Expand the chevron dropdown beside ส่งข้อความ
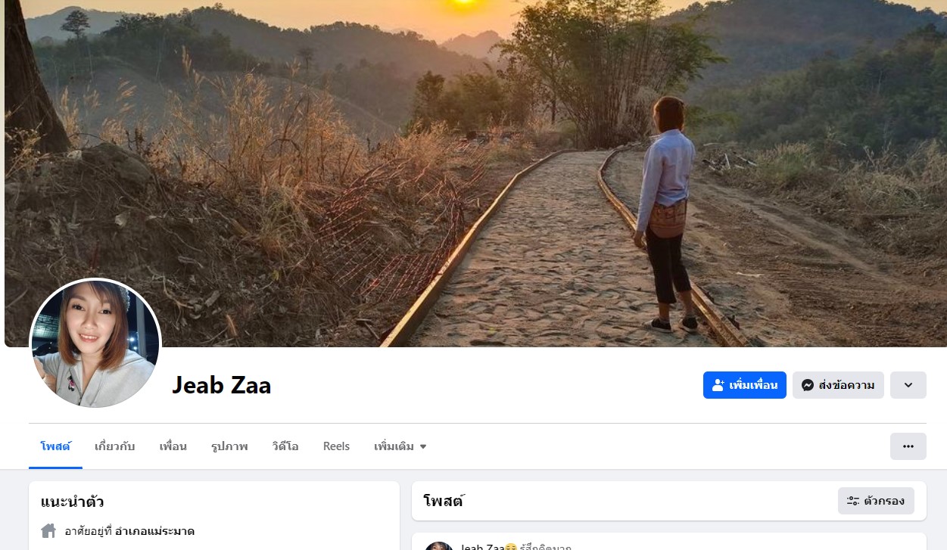The width and height of the screenshot is (947, 550). (x=908, y=385)
